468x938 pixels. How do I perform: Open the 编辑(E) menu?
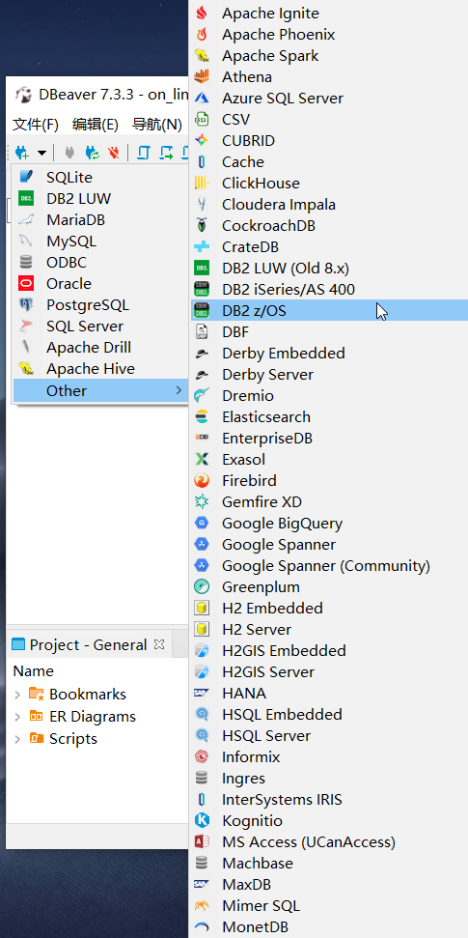pyautogui.click(x=96, y=125)
